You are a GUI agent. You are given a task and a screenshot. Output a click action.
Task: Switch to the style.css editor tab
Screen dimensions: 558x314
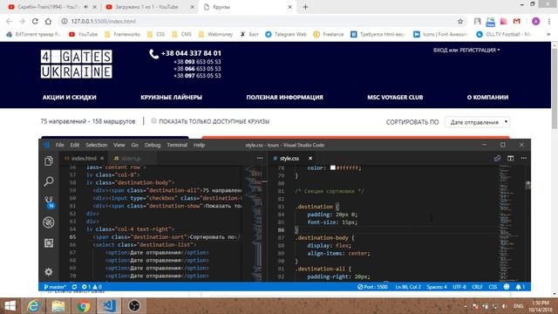pos(289,158)
